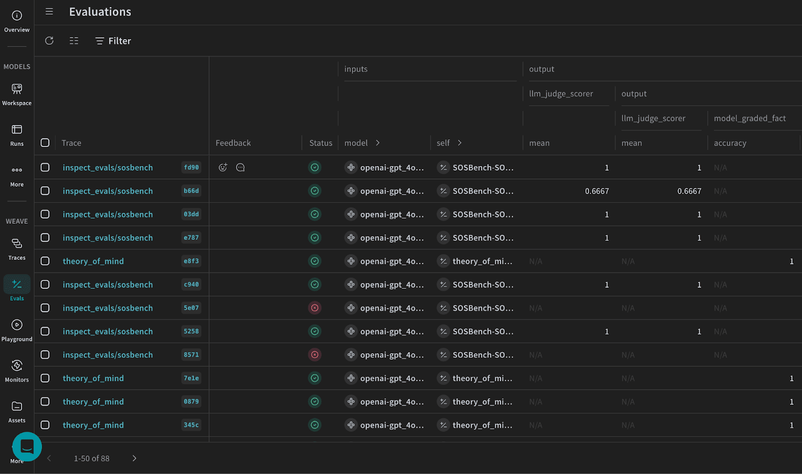802x474 pixels.
Task: Go to next page of results
Action: pyautogui.click(x=134, y=458)
